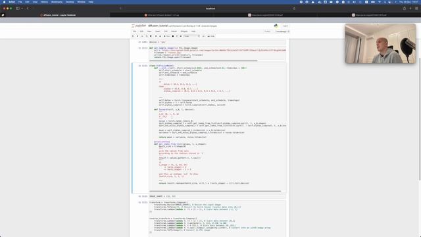Move the selected cell up
Image resolution: width=421 pixels, height=237 pixels.
[x=156, y=36]
